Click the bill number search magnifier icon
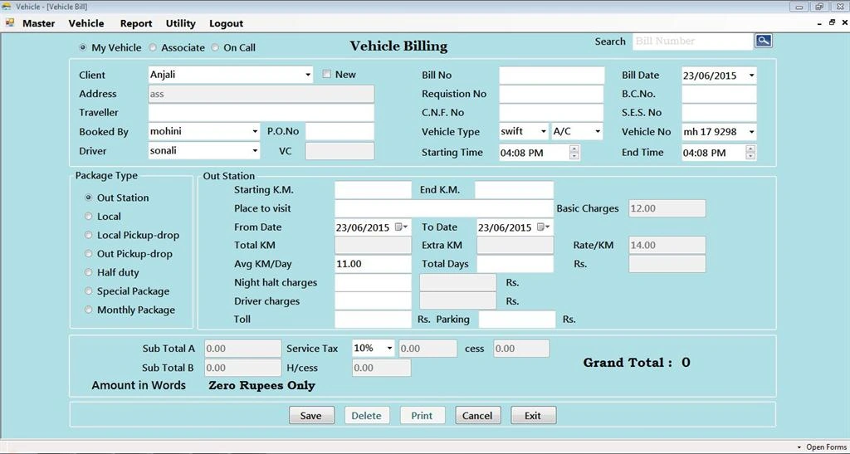850x454 pixels. (x=764, y=41)
